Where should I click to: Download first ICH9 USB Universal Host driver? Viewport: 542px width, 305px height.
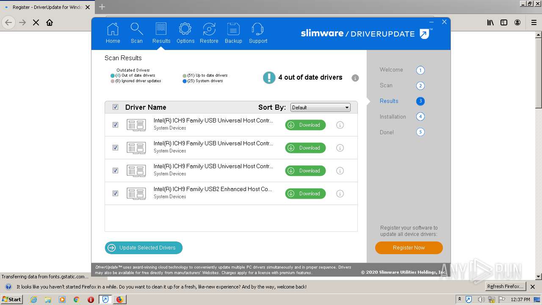click(x=305, y=125)
